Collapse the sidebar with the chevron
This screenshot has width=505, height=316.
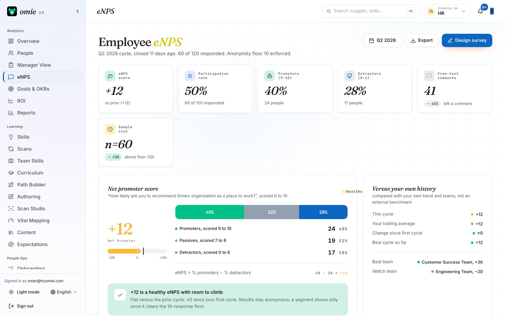tap(78, 11)
